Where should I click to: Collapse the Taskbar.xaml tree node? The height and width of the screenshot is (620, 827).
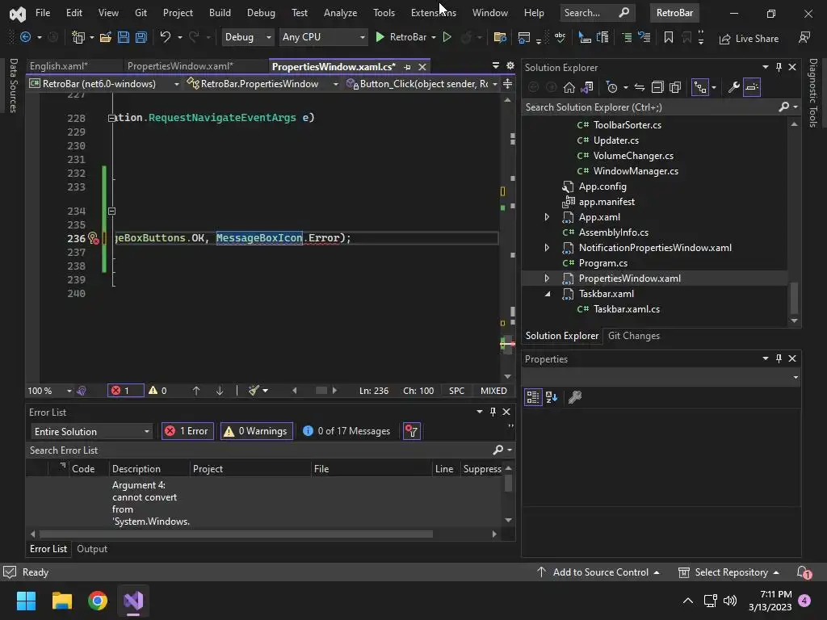coord(547,294)
